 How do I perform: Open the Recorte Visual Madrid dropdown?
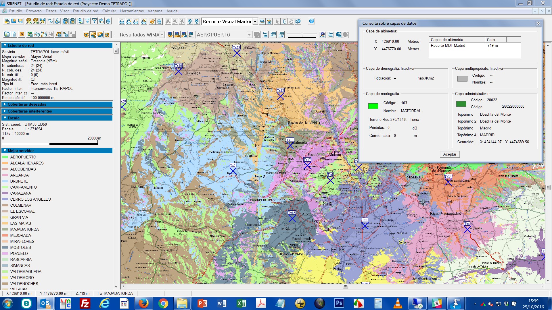click(229, 22)
